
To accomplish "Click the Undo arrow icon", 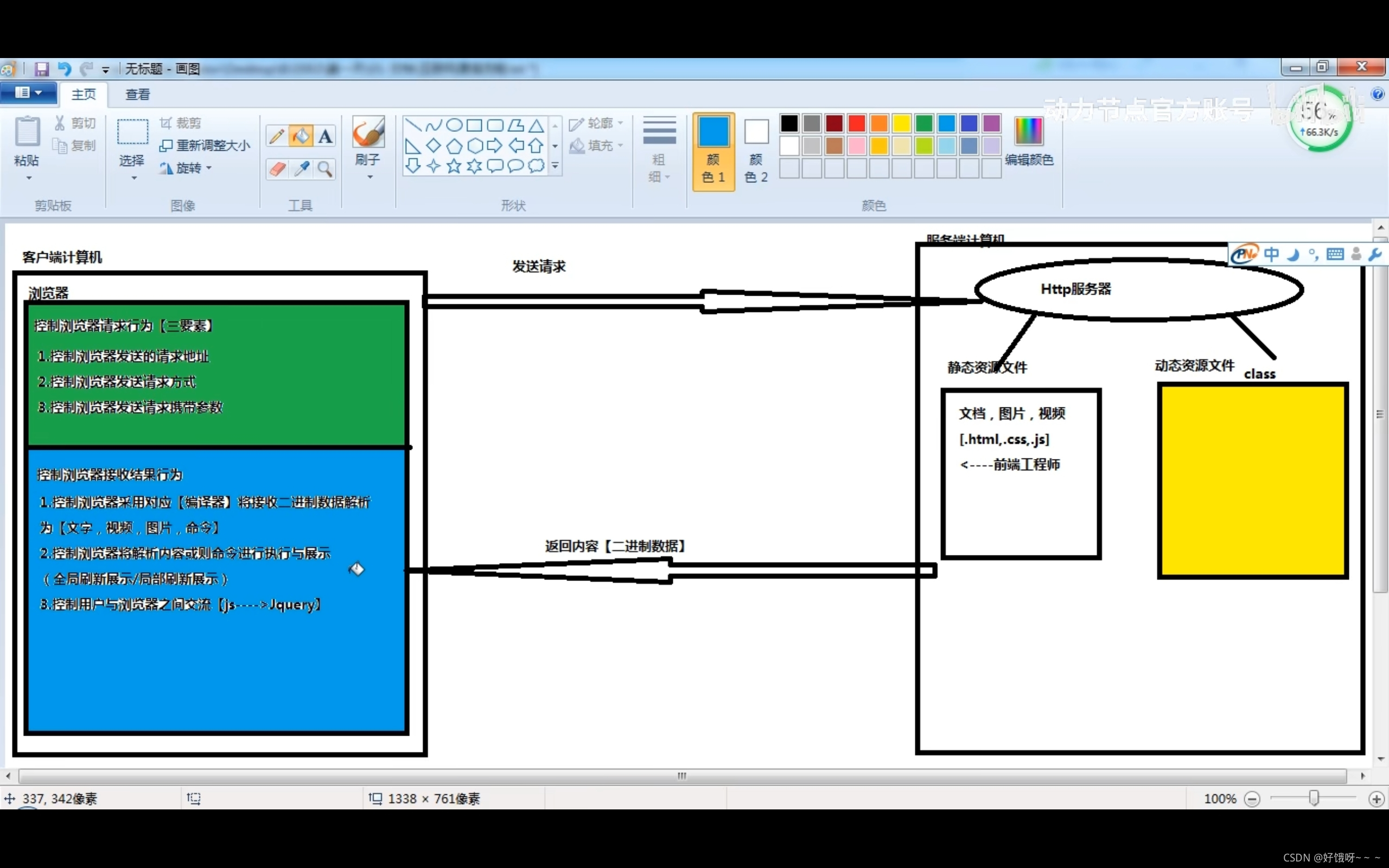I will (64, 69).
